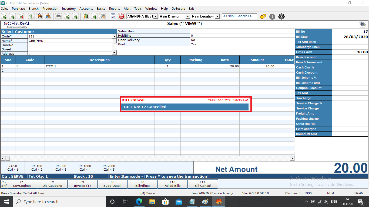Image resolution: width=369 pixels, height=207 pixels.
Task: Click the BILL No: 17 Cancelled message
Action: pos(185,107)
